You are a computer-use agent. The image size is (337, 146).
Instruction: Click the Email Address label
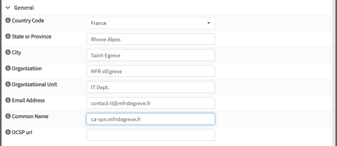tap(28, 100)
